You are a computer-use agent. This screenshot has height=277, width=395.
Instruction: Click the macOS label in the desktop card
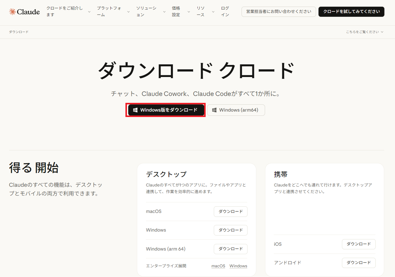tap(154, 211)
